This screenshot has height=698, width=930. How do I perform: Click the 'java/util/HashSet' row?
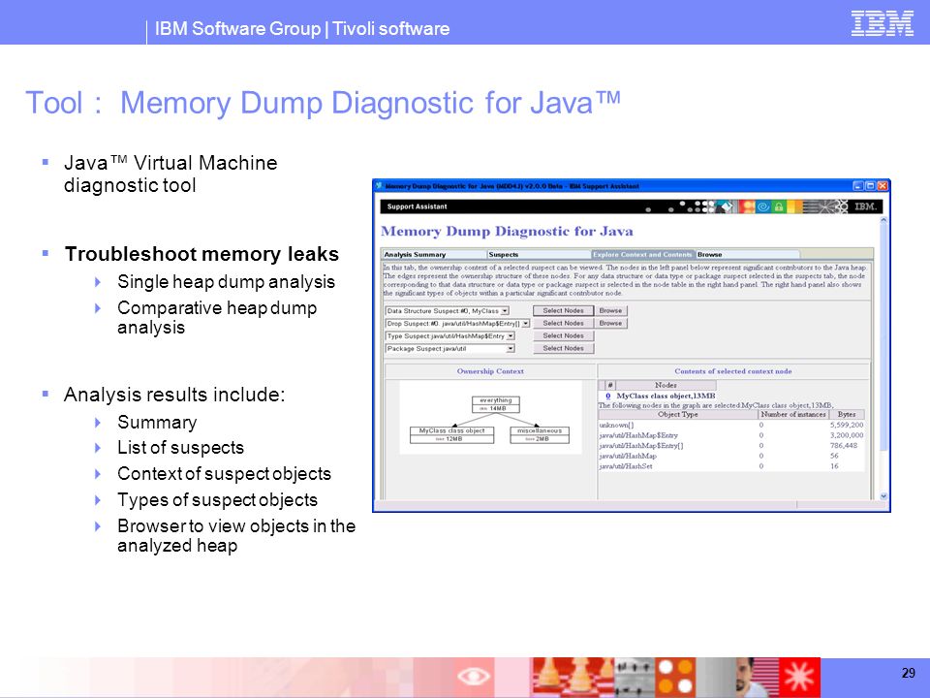[x=731, y=466]
